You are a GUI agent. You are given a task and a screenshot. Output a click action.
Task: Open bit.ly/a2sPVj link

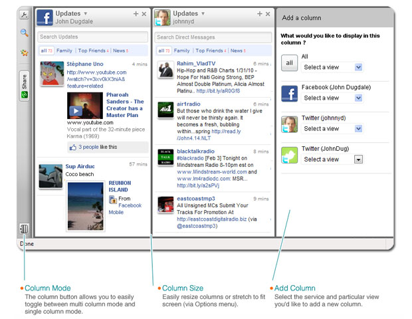pos(198,185)
